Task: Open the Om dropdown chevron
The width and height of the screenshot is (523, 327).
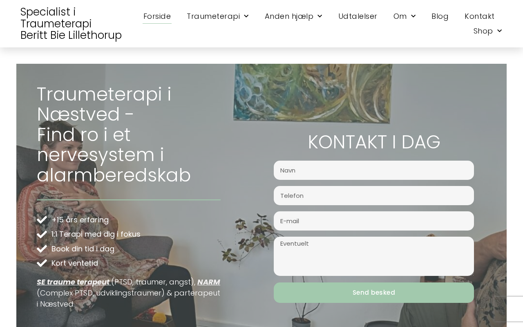Action: tap(413, 16)
